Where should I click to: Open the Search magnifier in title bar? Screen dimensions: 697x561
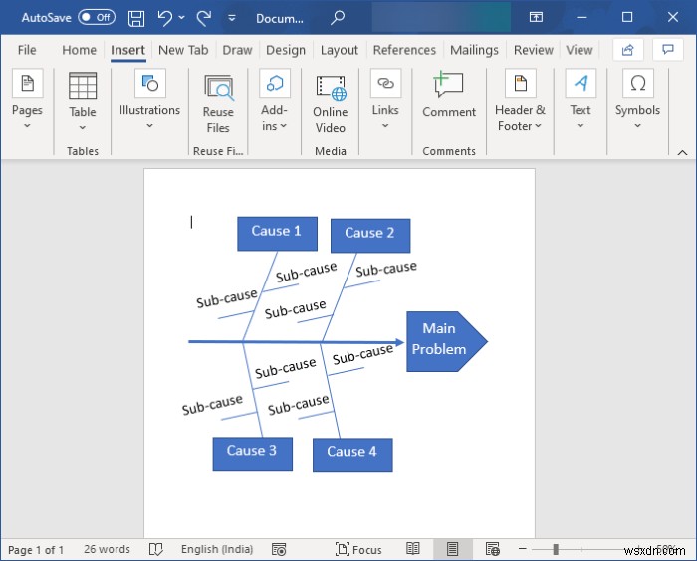coord(338,18)
